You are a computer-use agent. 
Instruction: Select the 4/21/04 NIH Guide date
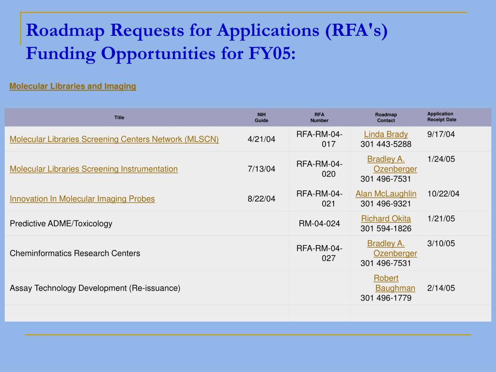coord(261,139)
